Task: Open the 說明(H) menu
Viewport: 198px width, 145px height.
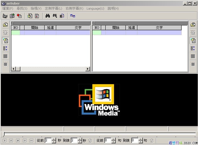Action: (113, 8)
